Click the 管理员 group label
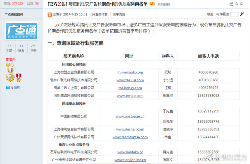 point(11,59)
